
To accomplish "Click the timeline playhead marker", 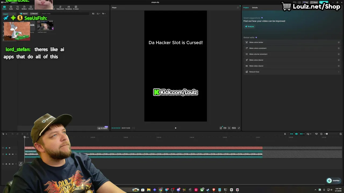I will pos(24,137).
